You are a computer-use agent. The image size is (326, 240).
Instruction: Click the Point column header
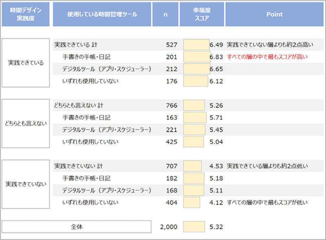tap(274, 14)
